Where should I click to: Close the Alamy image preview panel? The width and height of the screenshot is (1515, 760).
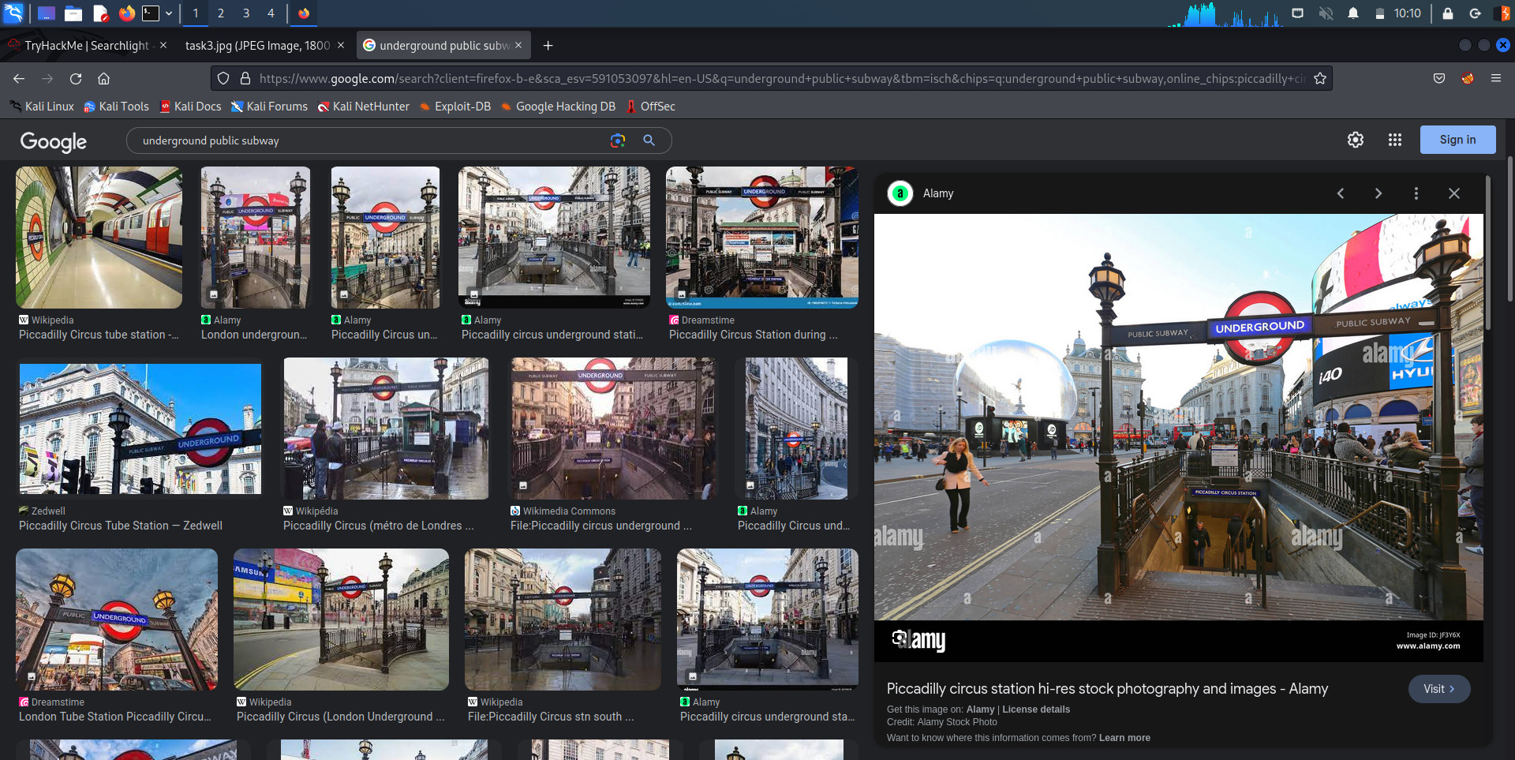1453,193
